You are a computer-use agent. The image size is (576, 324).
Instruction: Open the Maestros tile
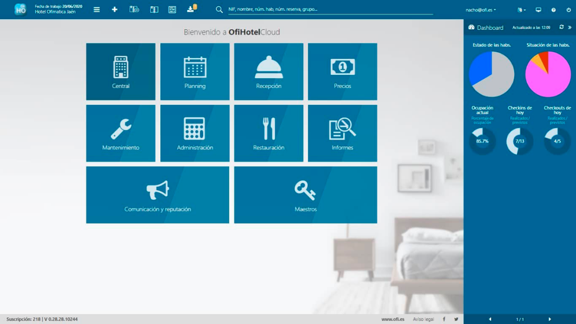click(x=305, y=195)
